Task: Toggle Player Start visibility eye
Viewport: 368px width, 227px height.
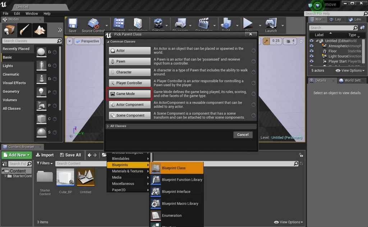Action: coord(312,61)
